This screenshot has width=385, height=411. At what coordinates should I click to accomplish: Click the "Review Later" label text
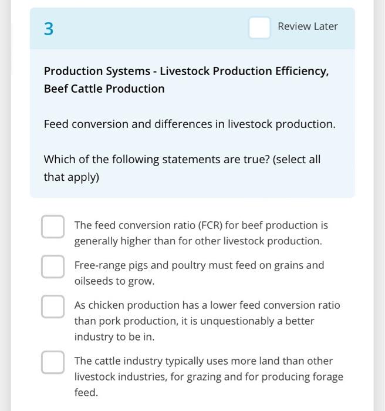(308, 26)
